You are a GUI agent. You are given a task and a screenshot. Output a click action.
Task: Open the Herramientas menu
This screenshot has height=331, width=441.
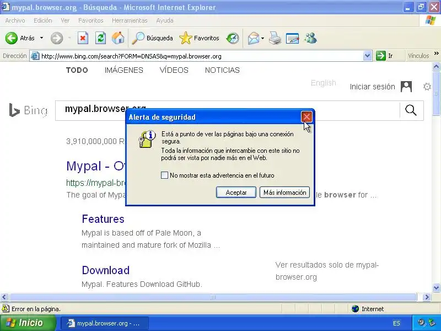130,20
